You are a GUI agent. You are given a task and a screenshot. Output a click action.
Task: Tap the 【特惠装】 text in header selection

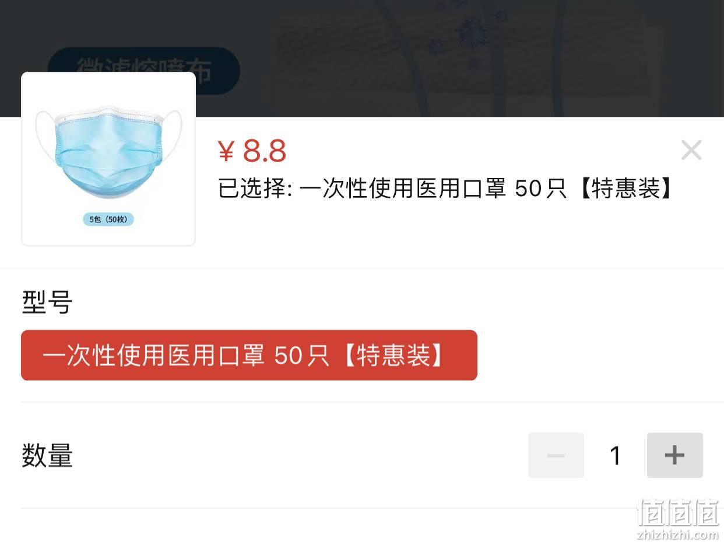pos(625,188)
